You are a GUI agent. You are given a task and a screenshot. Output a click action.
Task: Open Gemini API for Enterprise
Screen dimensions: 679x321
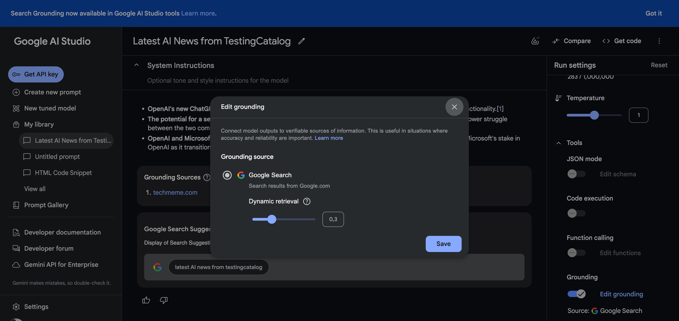pos(61,265)
